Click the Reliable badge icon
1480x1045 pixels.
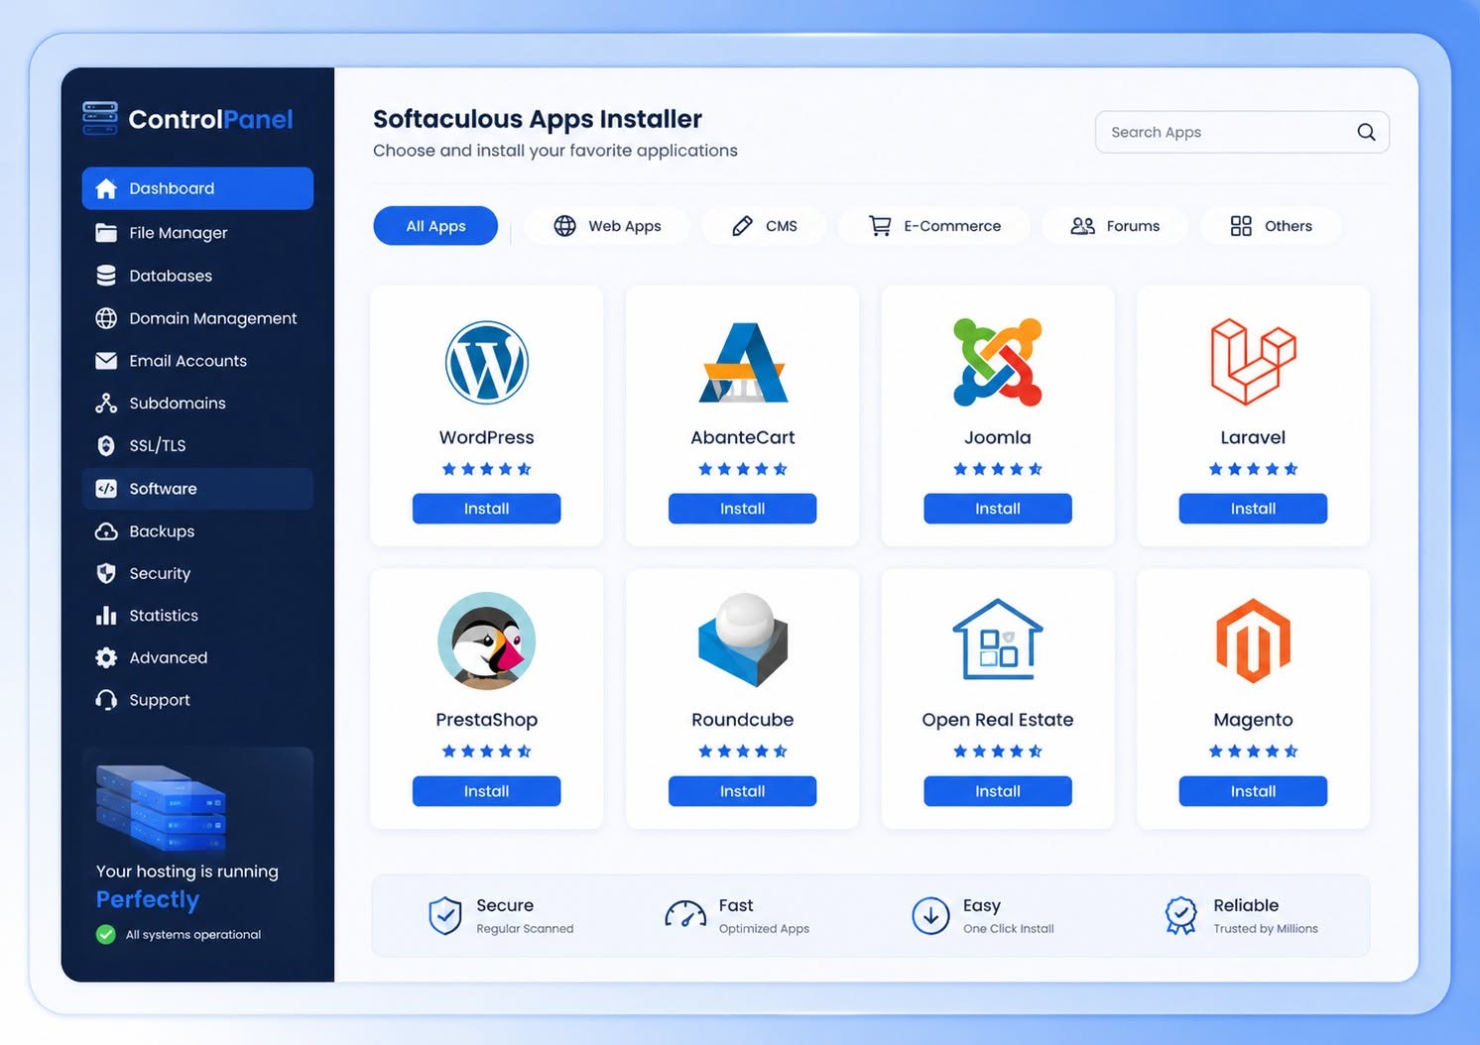pyautogui.click(x=1180, y=915)
